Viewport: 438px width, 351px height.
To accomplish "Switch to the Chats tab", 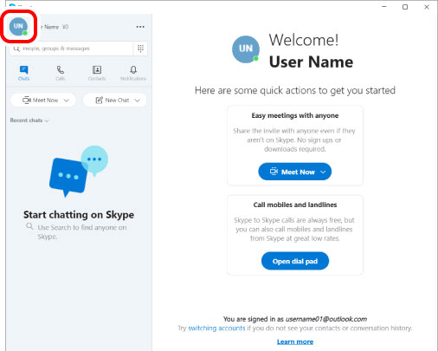I will click(23, 73).
